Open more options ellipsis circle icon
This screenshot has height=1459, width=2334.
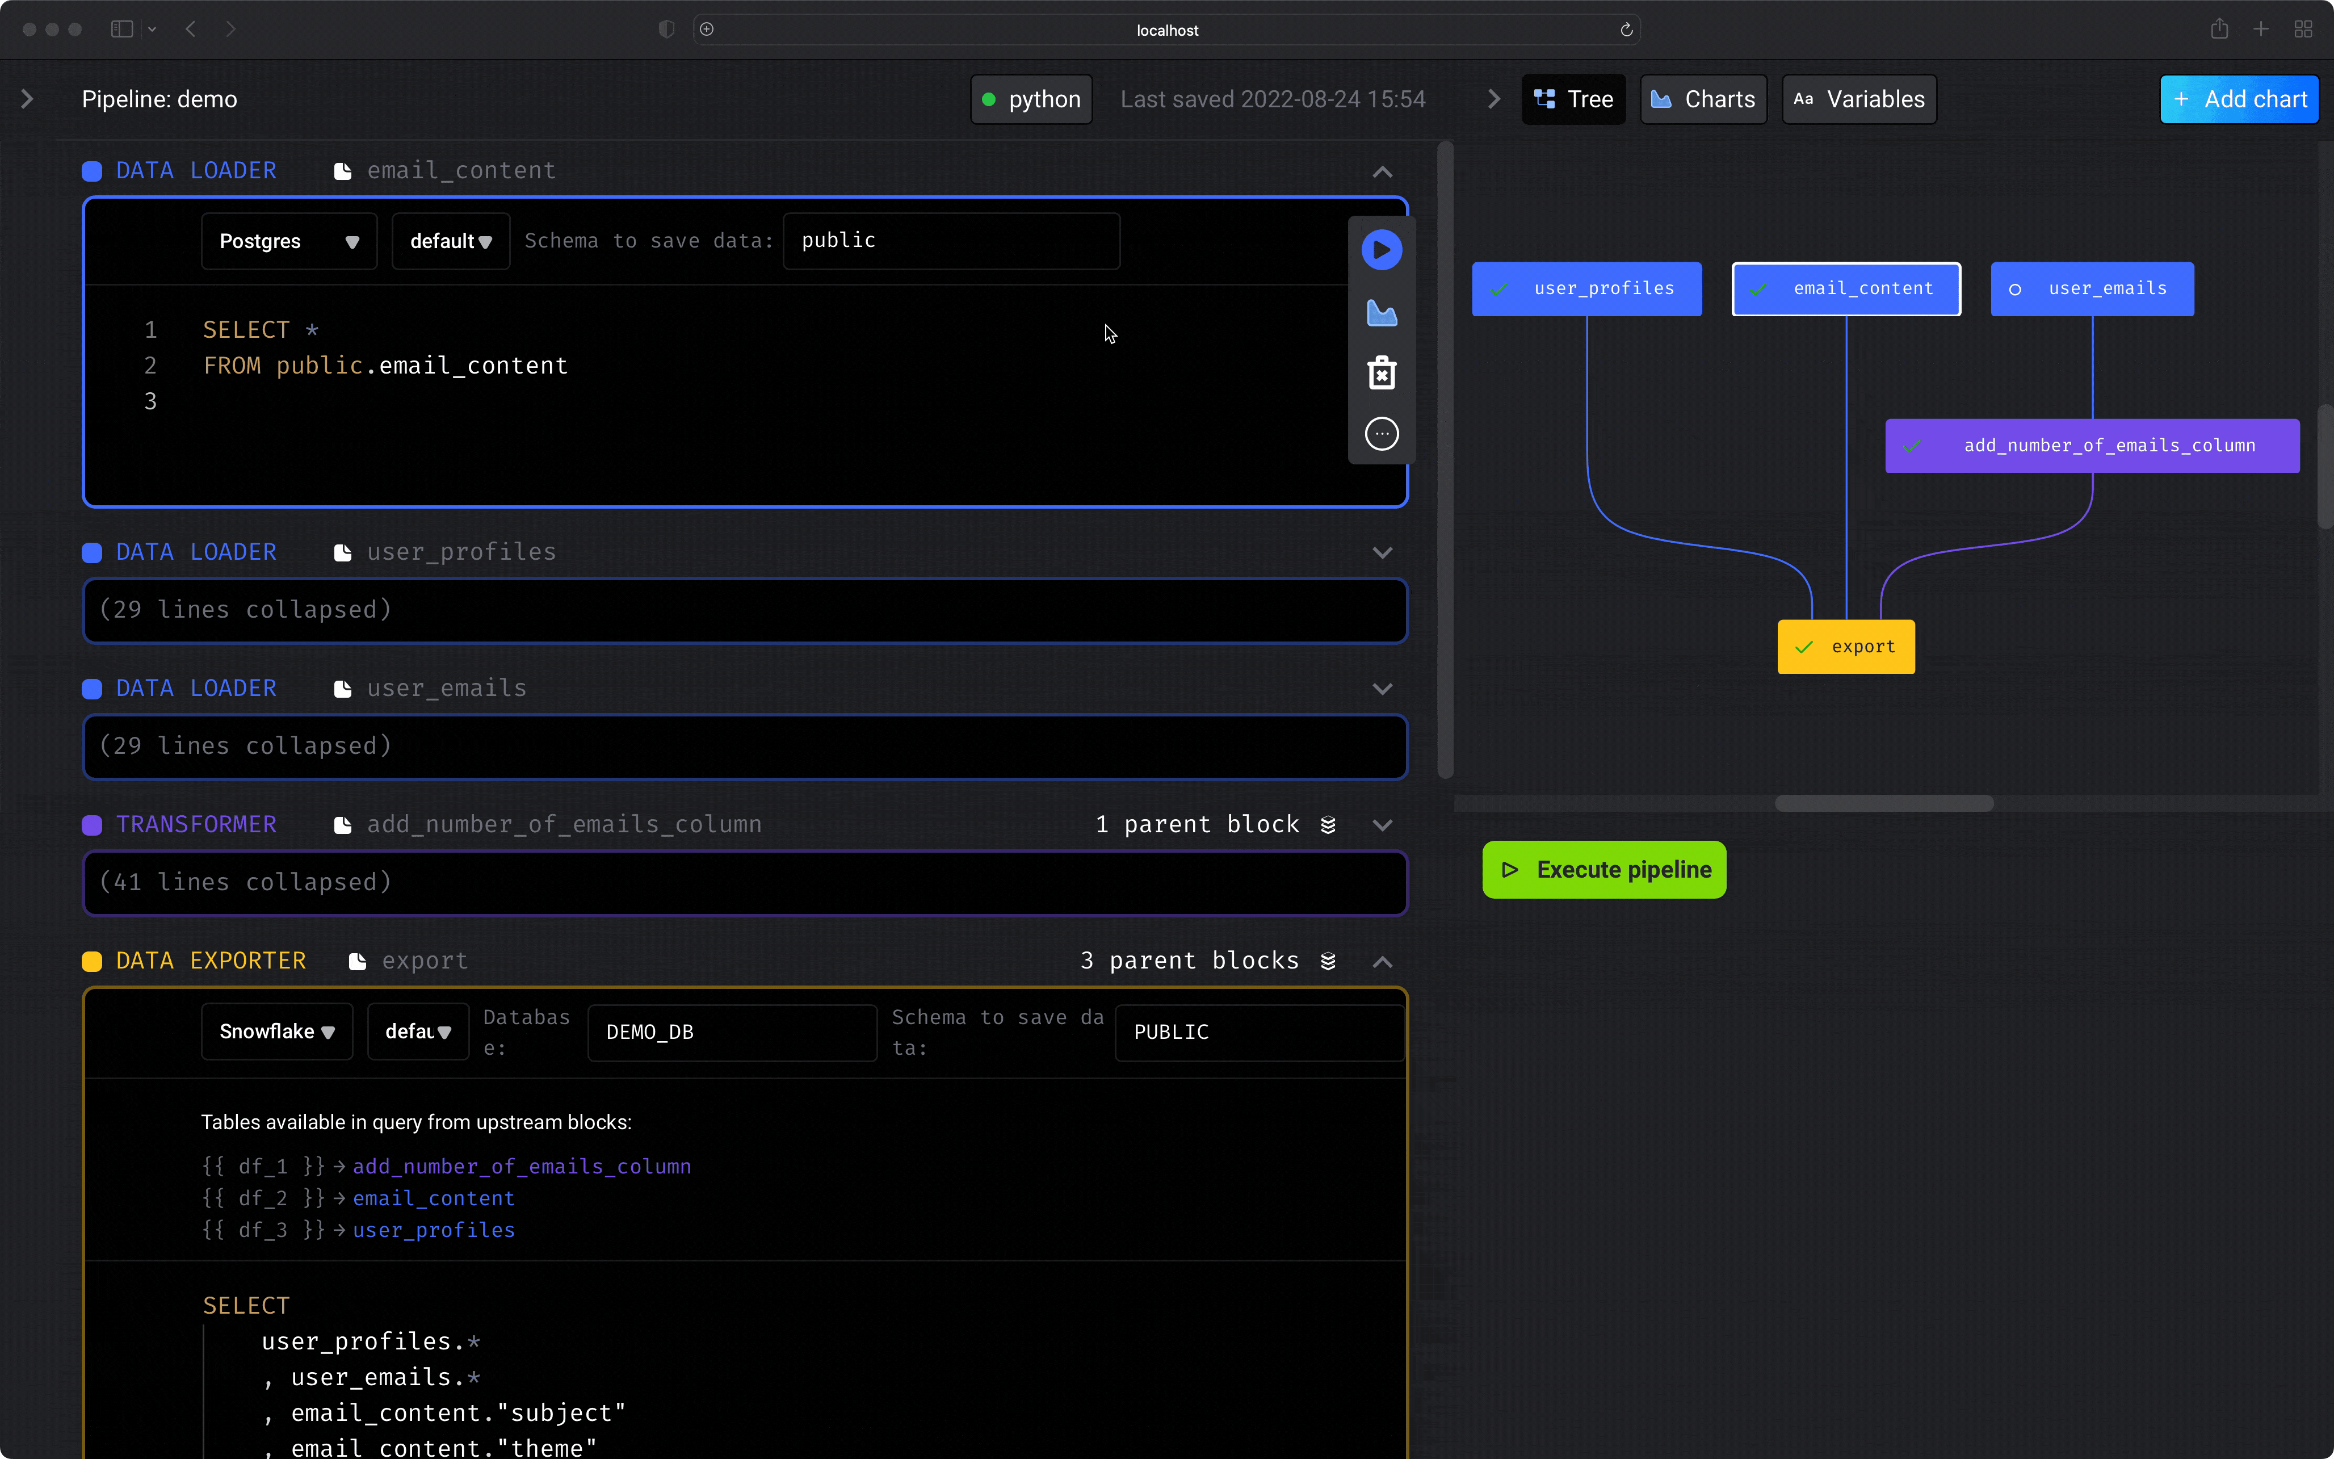[1381, 434]
